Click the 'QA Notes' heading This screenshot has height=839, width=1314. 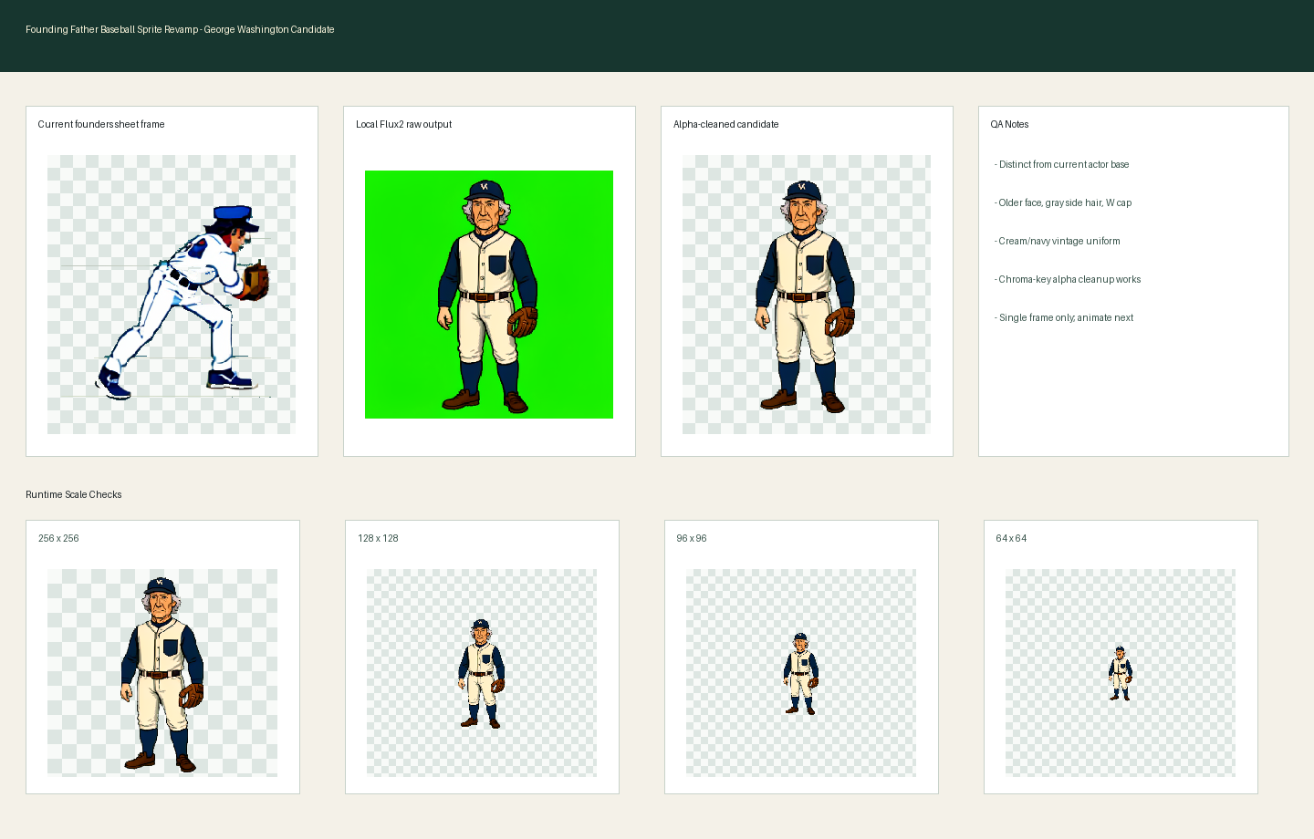coord(1009,125)
